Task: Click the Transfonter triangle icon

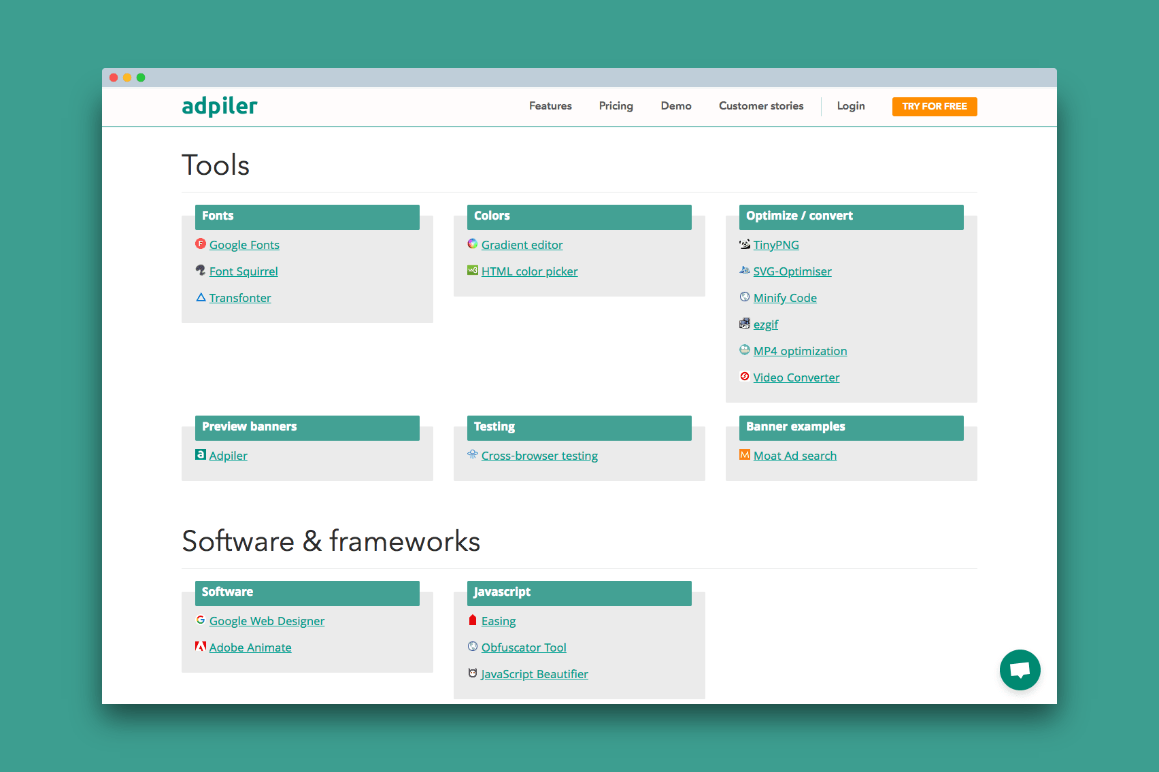Action: point(201,297)
